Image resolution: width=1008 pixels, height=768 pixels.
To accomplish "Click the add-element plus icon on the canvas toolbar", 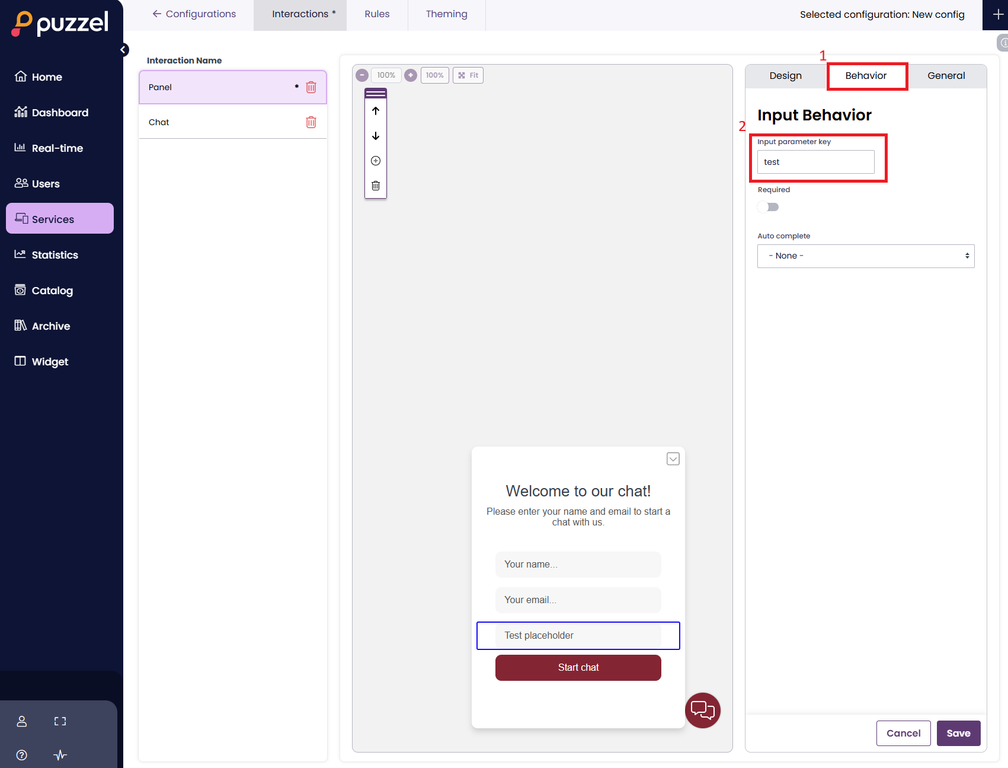I will 375,160.
